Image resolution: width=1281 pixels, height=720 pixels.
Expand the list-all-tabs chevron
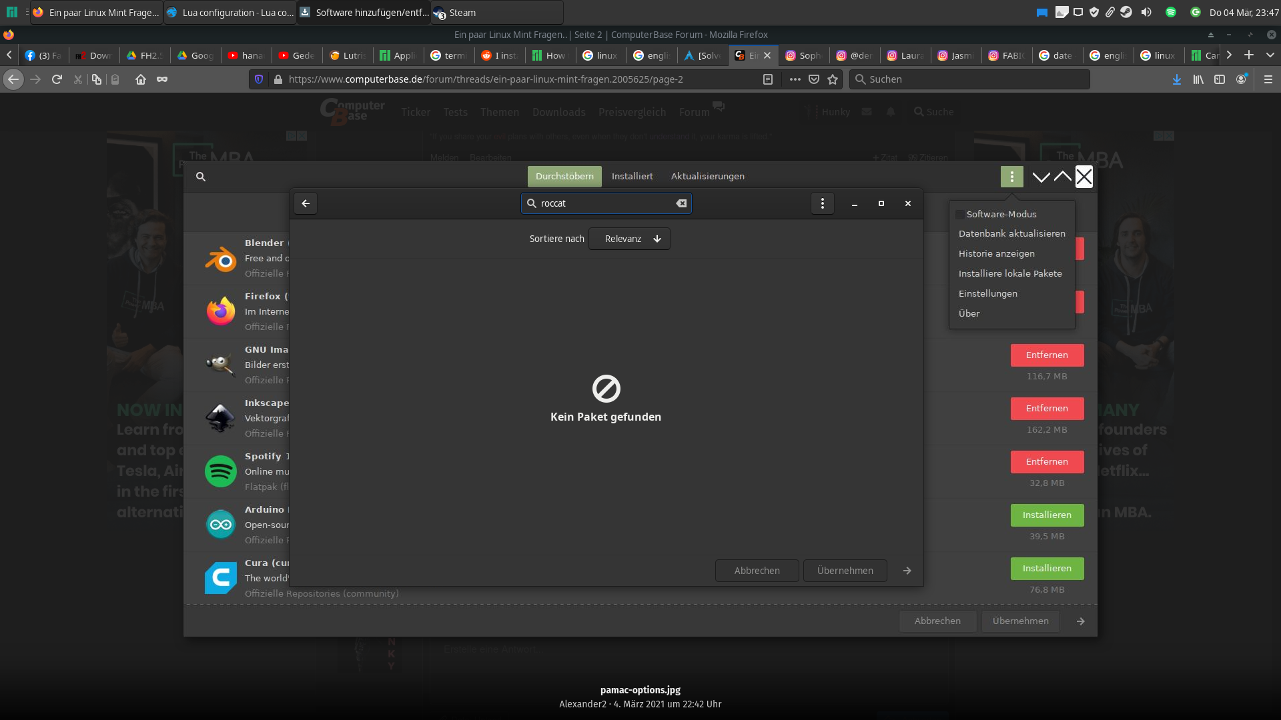pyautogui.click(x=1270, y=55)
